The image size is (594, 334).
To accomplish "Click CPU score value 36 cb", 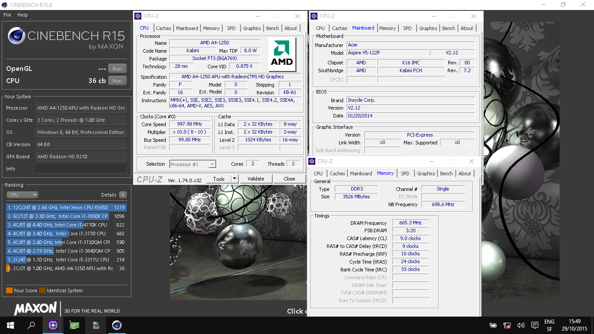I will (97, 81).
